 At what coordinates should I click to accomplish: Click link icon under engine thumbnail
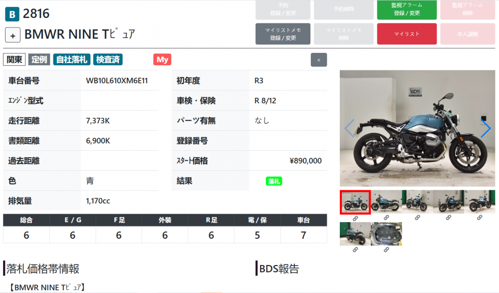386,250
